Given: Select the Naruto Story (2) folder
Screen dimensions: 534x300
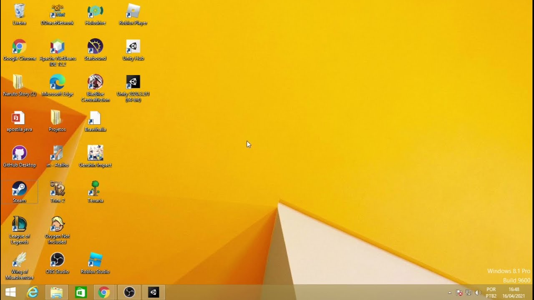Looking at the screenshot, I should (19, 86).
